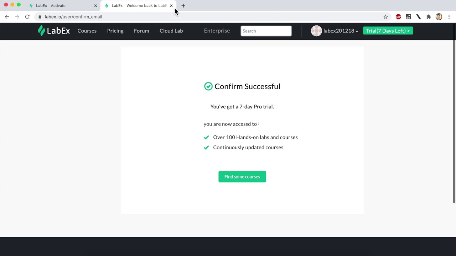456x256 pixels.
Task: Click the macOS yellow minimize window button
Action: click(x=12, y=5)
